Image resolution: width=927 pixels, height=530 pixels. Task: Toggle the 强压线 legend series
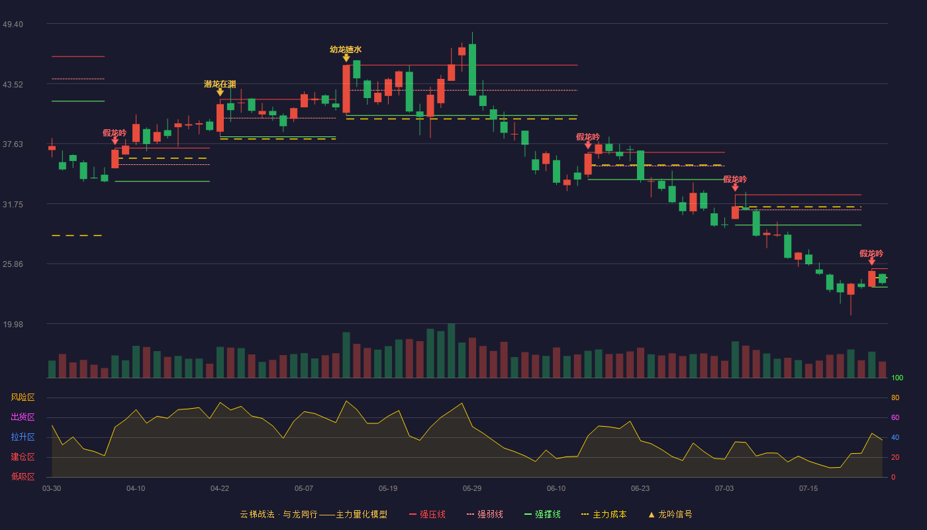427,514
